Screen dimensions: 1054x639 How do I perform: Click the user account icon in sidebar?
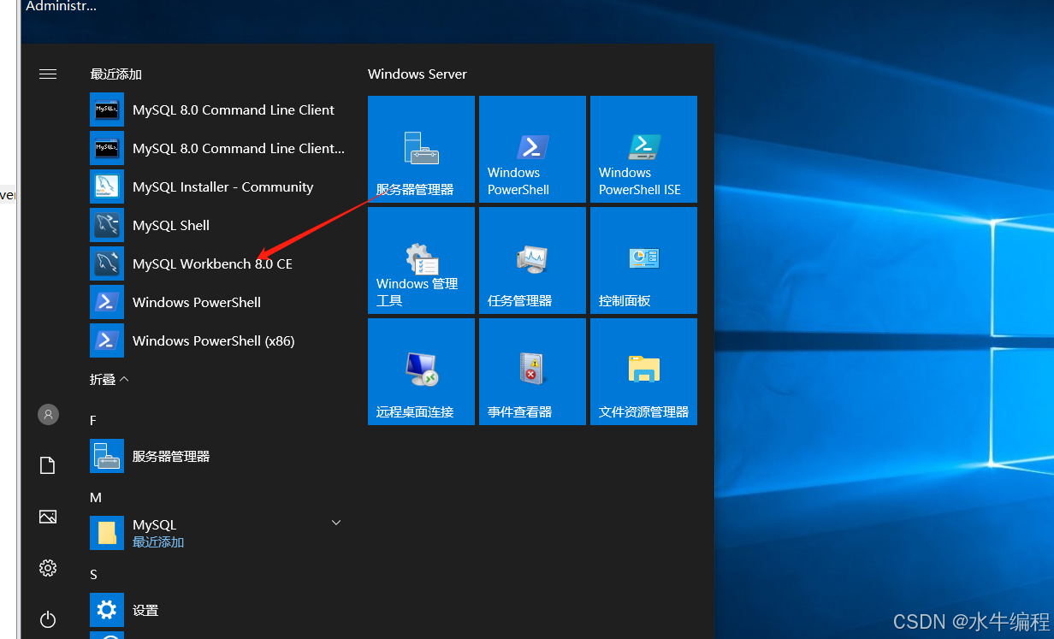(x=48, y=414)
